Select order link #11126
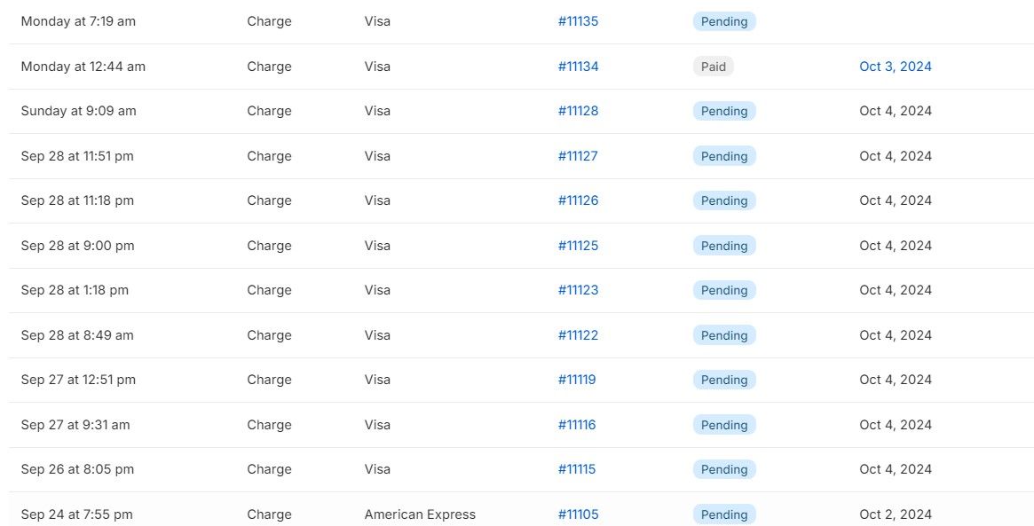The width and height of the screenshot is (1034, 526). pos(578,200)
